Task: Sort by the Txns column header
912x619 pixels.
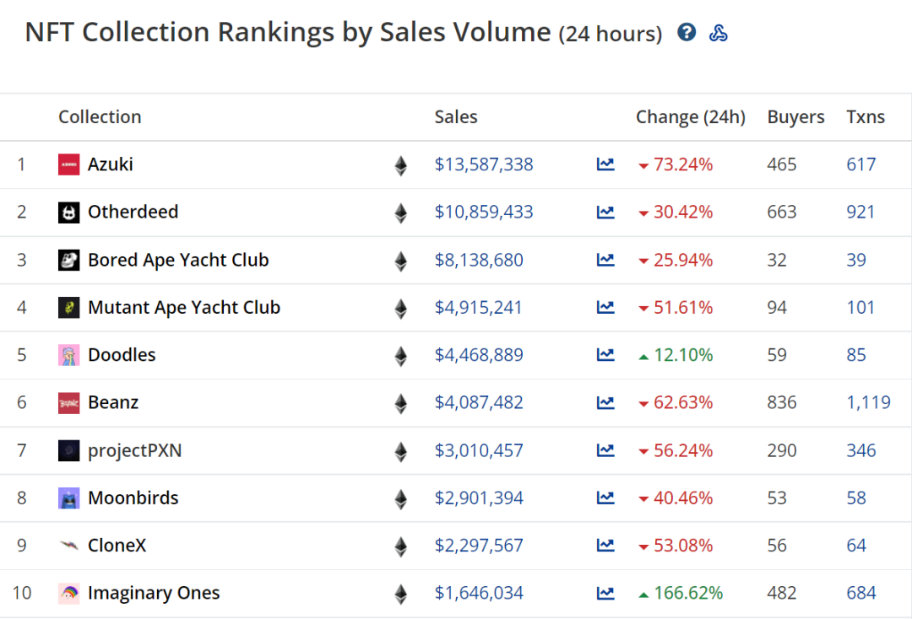Action: pyautogui.click(x=866, y=117)
